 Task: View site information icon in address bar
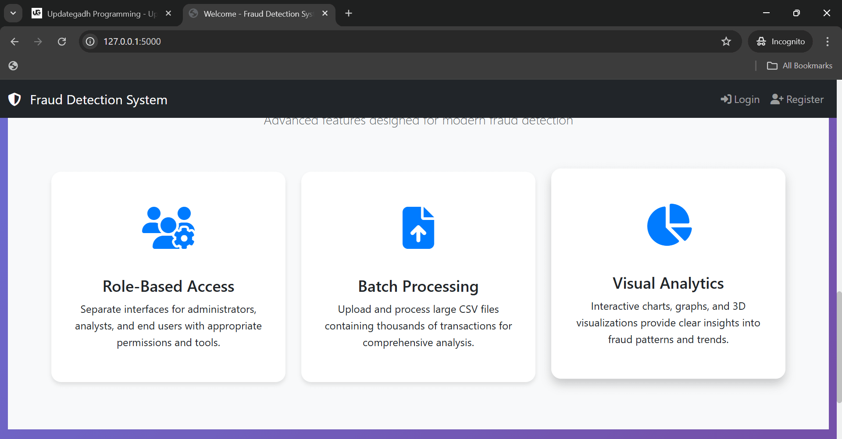90,42
